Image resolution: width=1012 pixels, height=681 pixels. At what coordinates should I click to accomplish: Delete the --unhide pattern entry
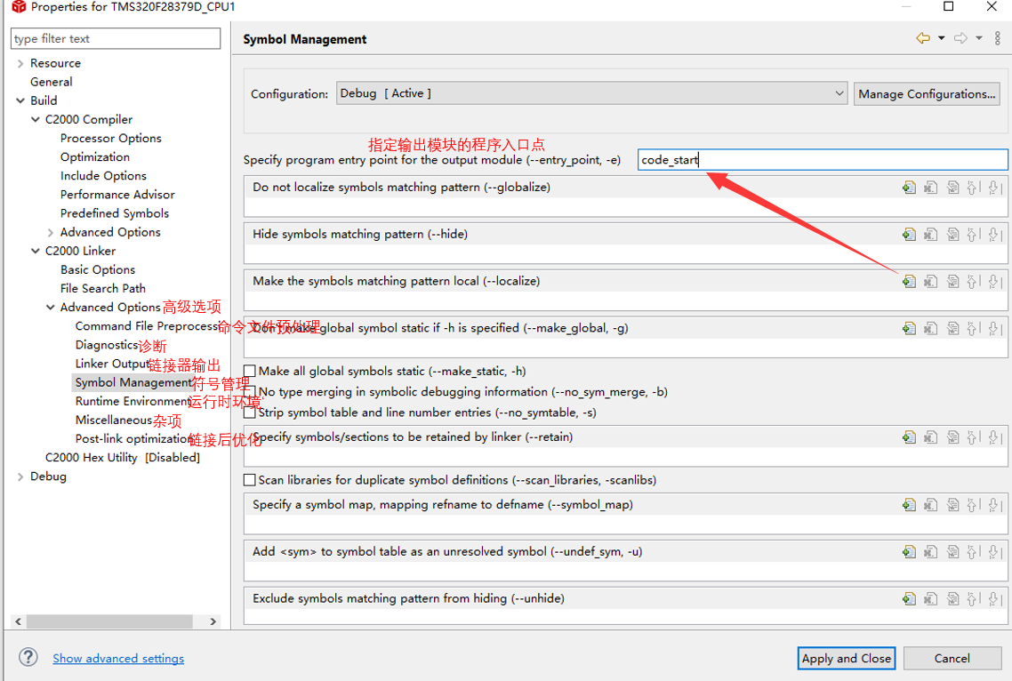click(931, 599)
